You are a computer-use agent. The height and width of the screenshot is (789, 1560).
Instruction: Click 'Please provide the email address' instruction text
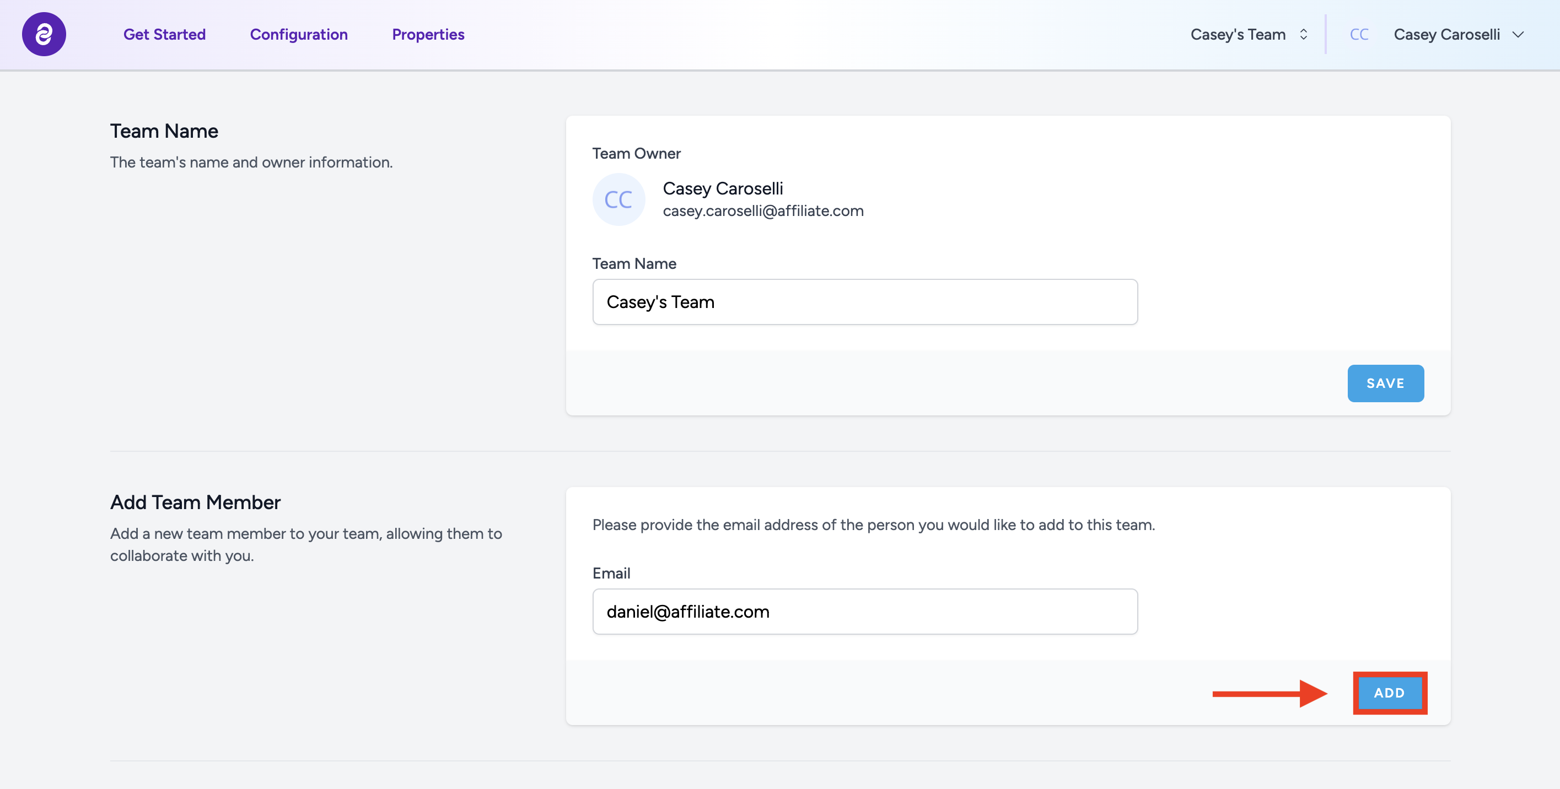tap(873, 525)
